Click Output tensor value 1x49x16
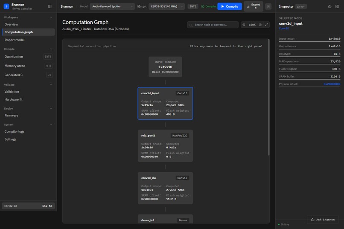This screenshot has width=344, height=229. click(x=334, y=46)
